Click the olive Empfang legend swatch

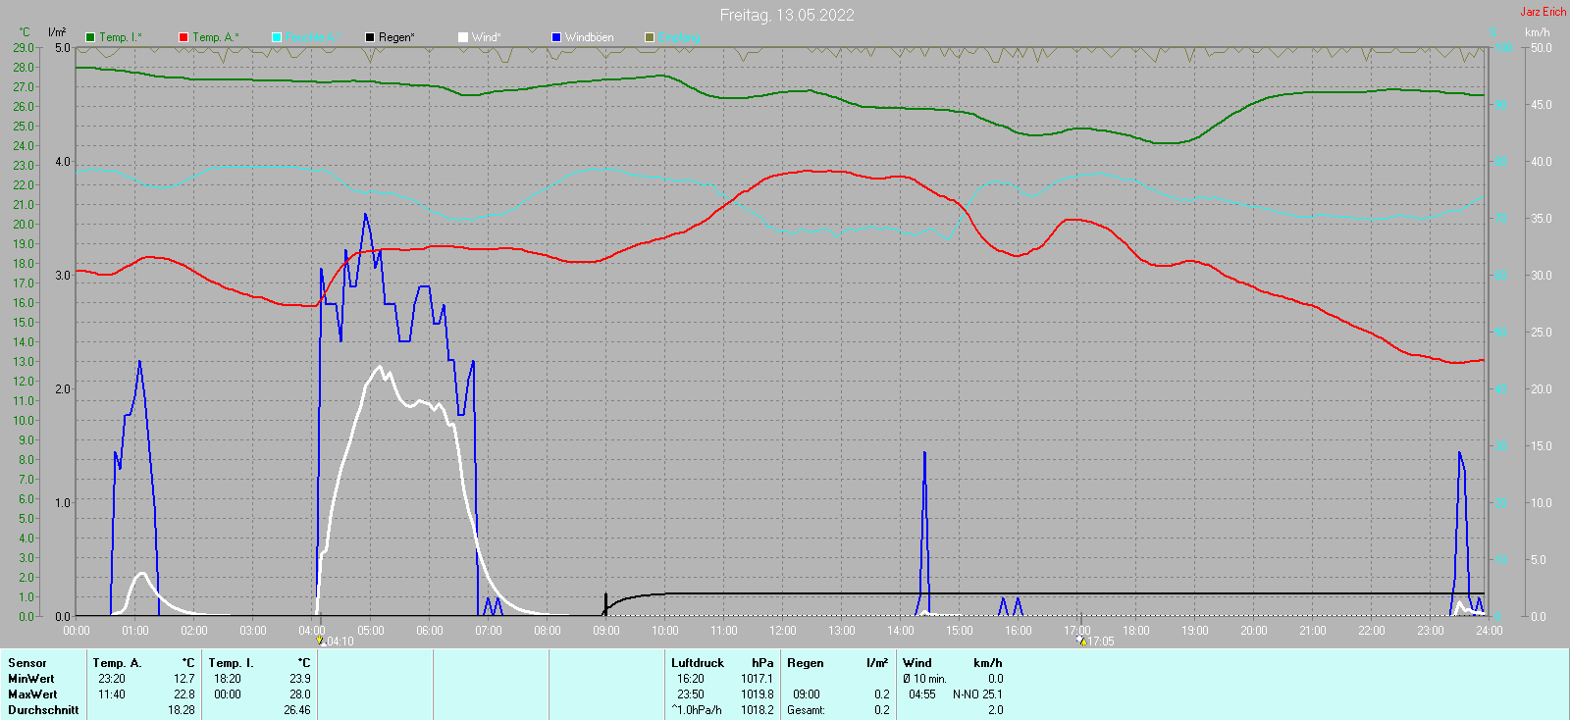coord(650,37)
